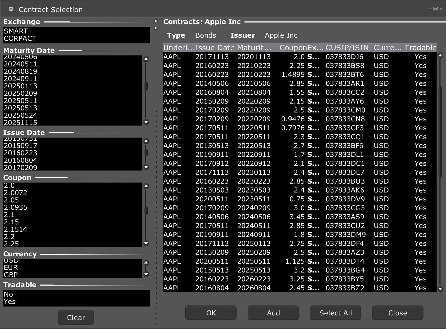Click coupon value 1.4895 cell
Image resolution: width=446 pixels, height=329 pixels.
point(293,75)
